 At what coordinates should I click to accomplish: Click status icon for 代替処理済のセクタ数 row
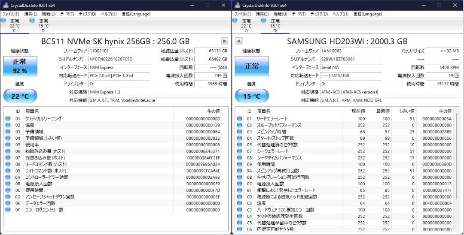239,145
